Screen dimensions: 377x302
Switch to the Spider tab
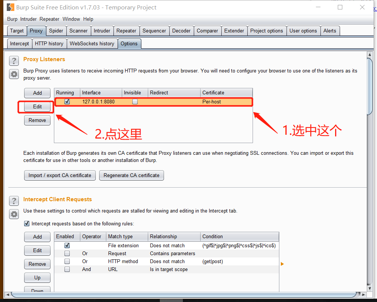(x=56, y=31)
